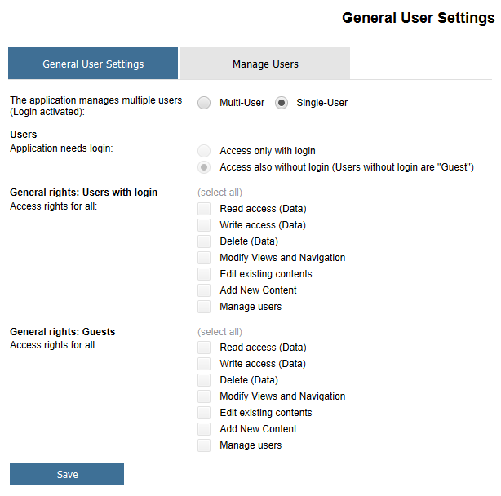501x496 pixels.
Task: Tick Add New Content for Guests
Action: pyautogui.click(x=204, y=429)
